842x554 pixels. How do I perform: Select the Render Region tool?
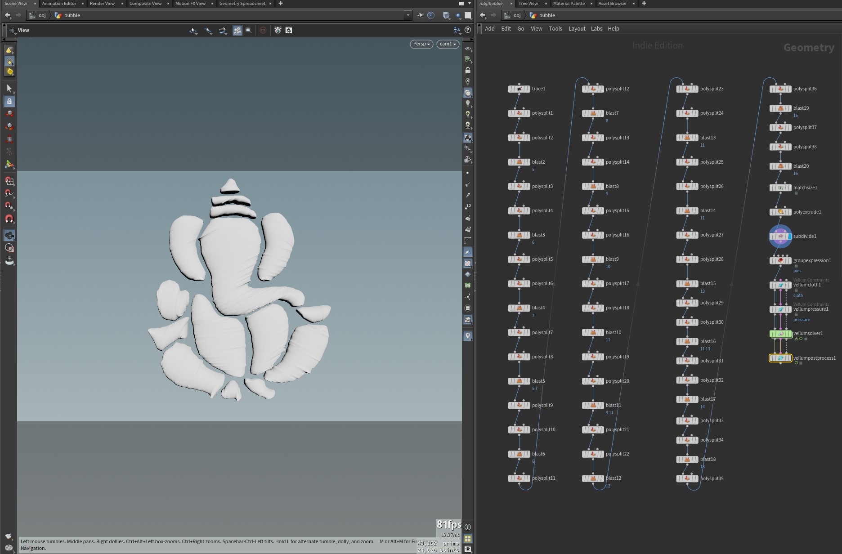[9, 248]
